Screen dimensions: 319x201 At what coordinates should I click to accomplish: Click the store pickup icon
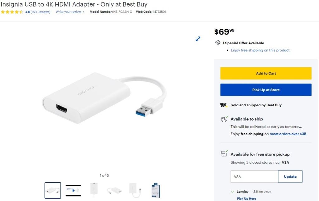click(224, 154)
